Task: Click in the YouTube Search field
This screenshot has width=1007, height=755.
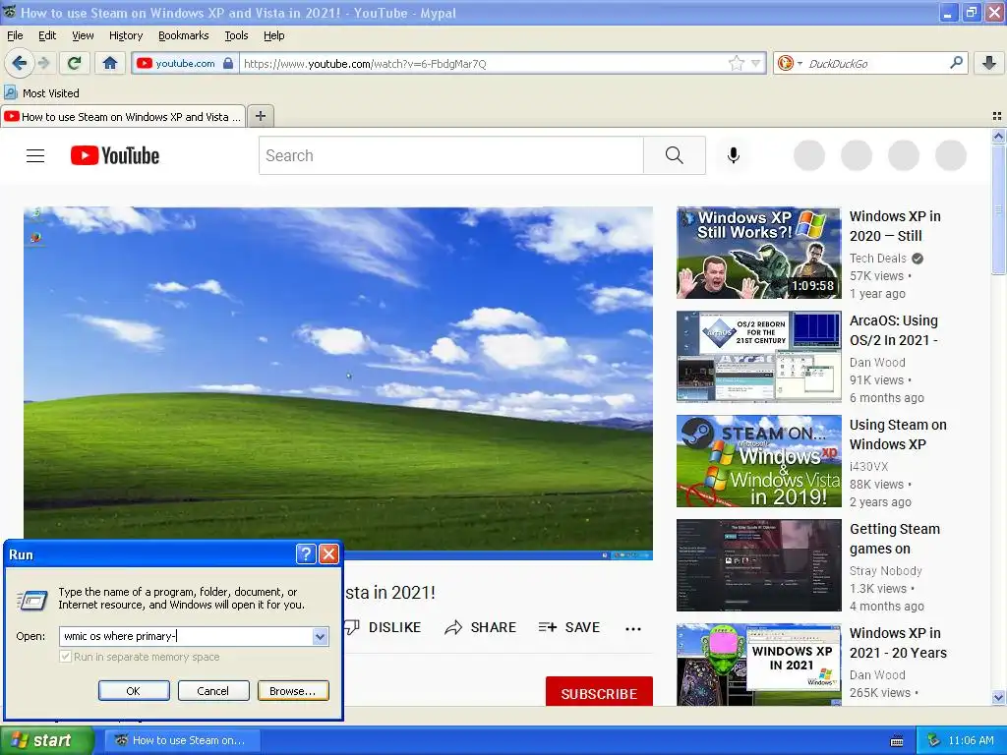Action: (x=450, y=155)
